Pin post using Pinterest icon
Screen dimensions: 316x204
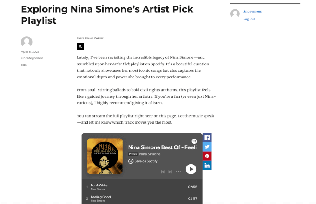point(207,156)
